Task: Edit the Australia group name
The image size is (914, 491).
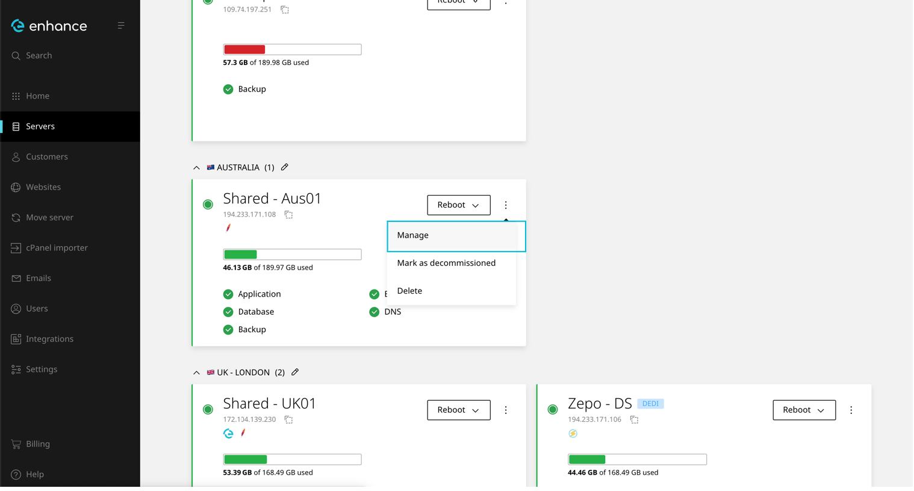Action: pos(285,167)
